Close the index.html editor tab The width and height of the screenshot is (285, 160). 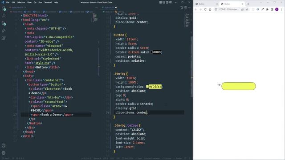(x=25, y=8)
